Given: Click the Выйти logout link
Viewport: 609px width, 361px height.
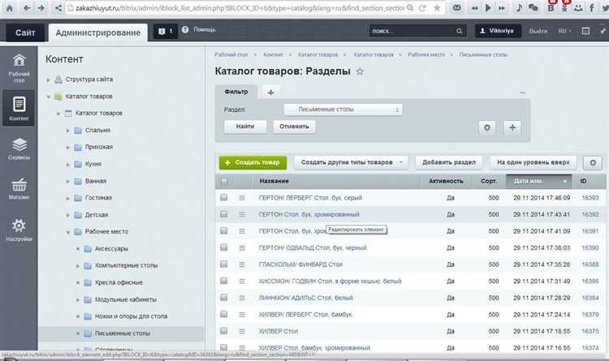Looking at the screenshot, I should (538, 31).
